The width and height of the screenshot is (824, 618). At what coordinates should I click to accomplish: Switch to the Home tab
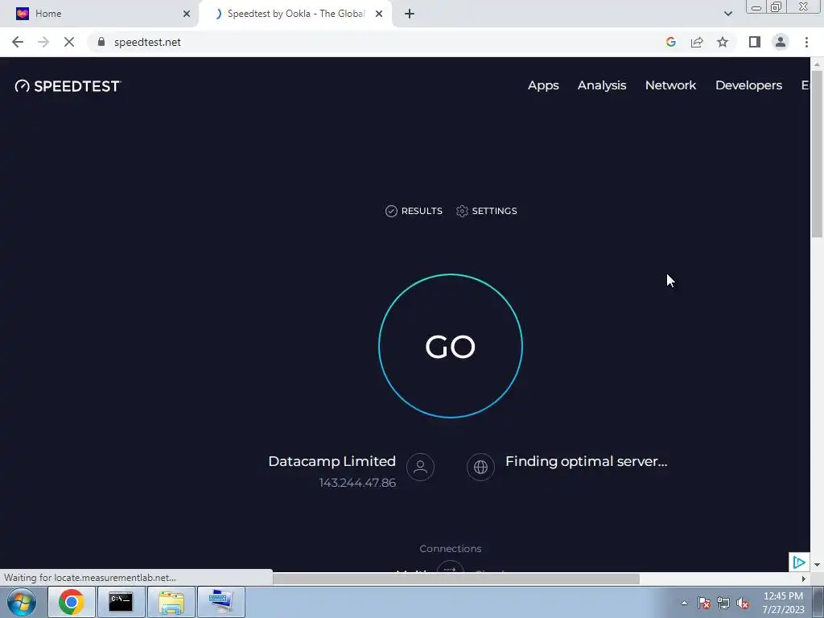(x=98, y=14)
